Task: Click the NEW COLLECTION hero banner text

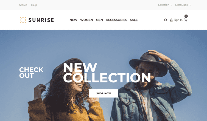Action: click(x=107, y=73)
